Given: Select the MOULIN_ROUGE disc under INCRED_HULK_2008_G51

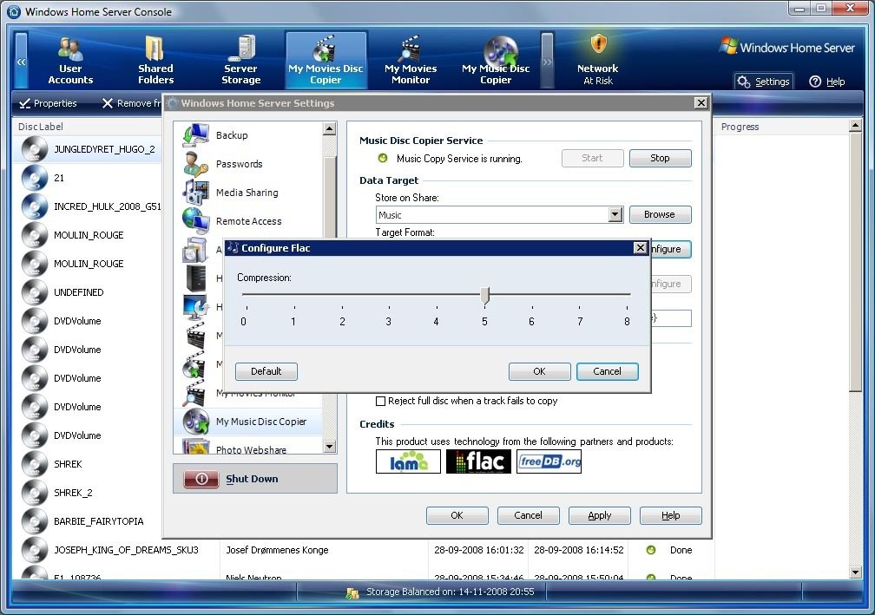Looking at the screenshot, I should click(88, 235).
